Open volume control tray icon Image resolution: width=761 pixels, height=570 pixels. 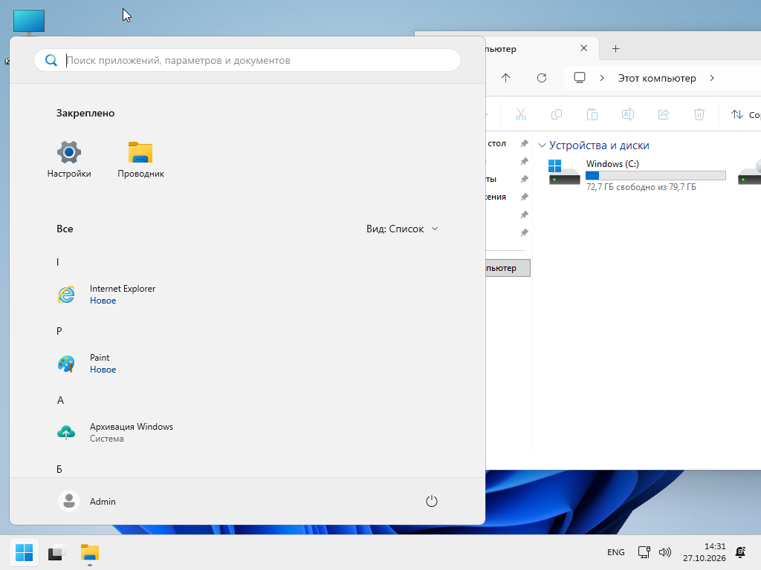coord(665,552)
